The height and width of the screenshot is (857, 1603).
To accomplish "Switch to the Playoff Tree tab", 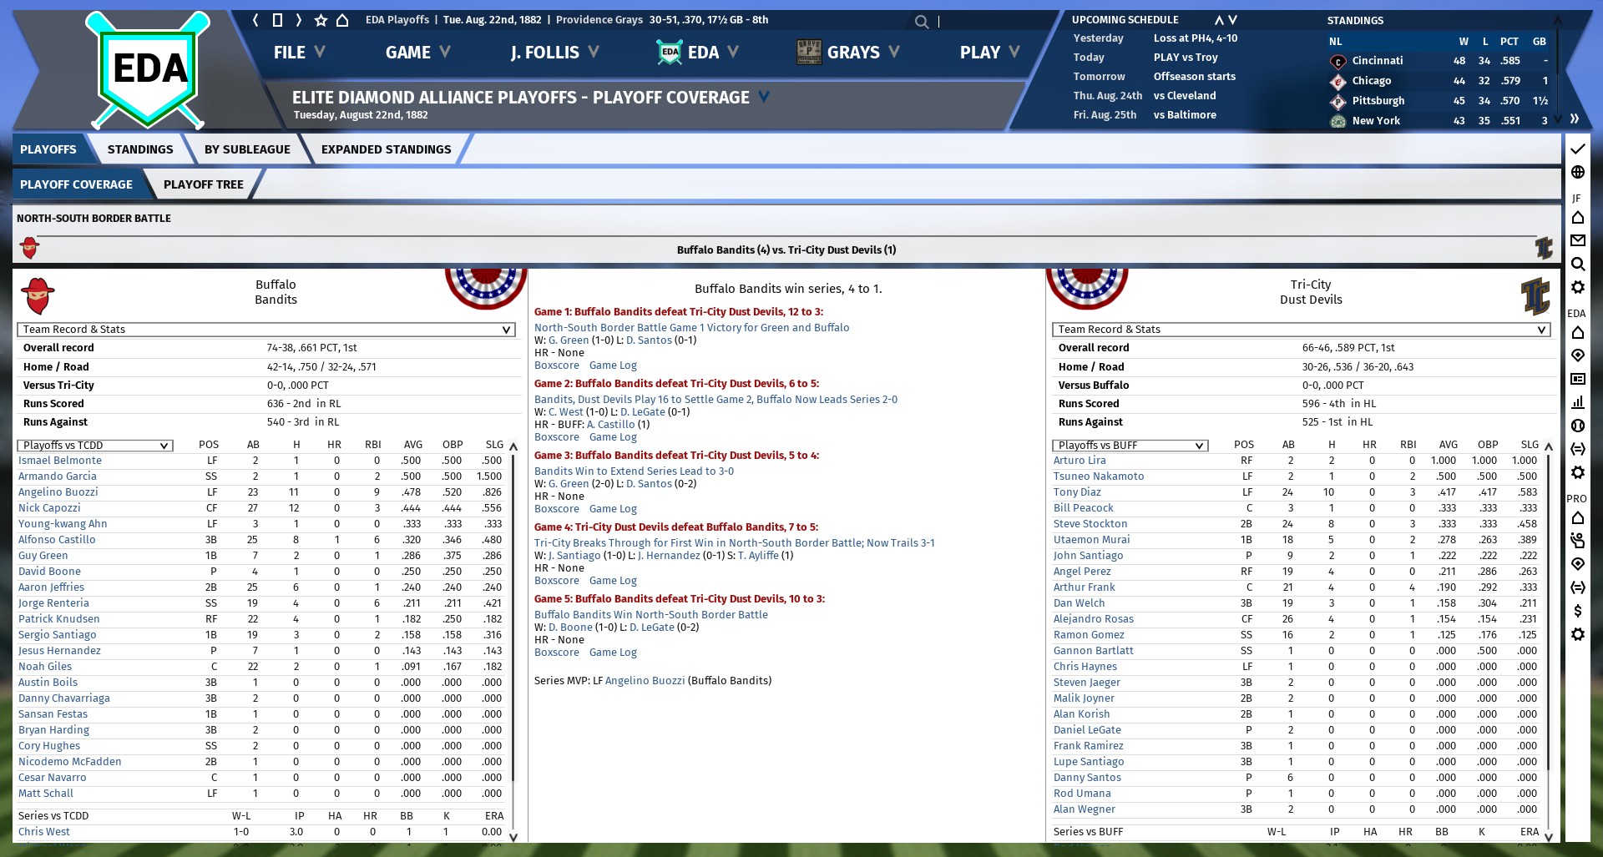I will 203,184.
